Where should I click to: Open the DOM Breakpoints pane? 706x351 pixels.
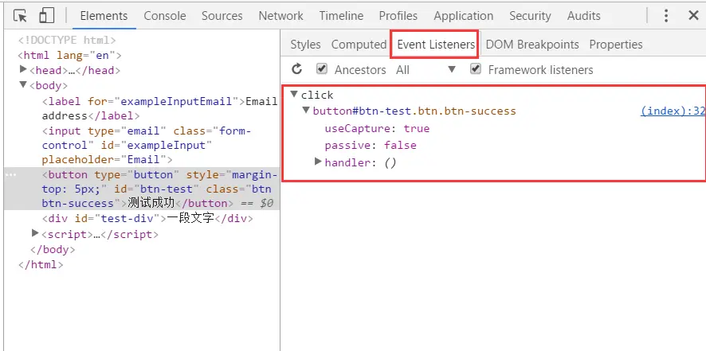click(x=532, y=45)
